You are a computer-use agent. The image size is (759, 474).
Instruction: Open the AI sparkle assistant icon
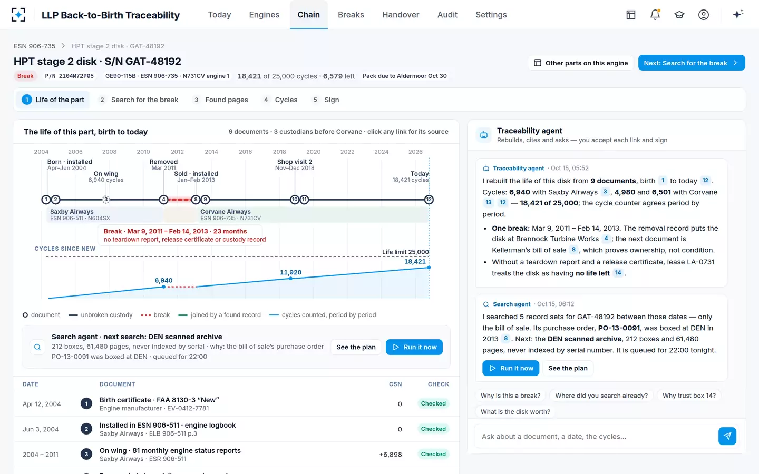click(x=738, y=14)
